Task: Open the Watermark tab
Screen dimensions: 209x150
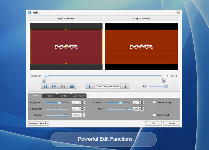Action: coord(79,96)
